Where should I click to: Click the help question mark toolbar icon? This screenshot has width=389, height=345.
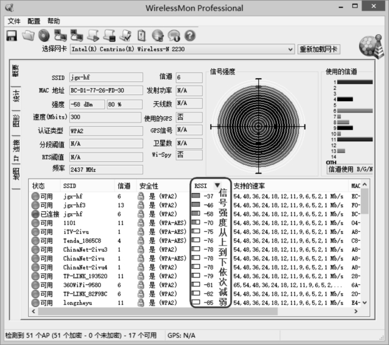[190, 35]
